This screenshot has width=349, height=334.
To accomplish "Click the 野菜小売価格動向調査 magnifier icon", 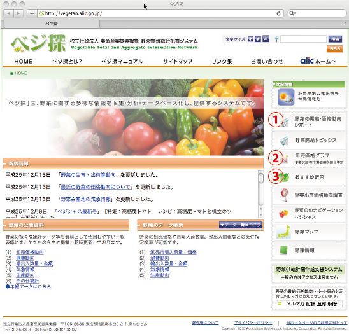I will (x=285, y=195).
